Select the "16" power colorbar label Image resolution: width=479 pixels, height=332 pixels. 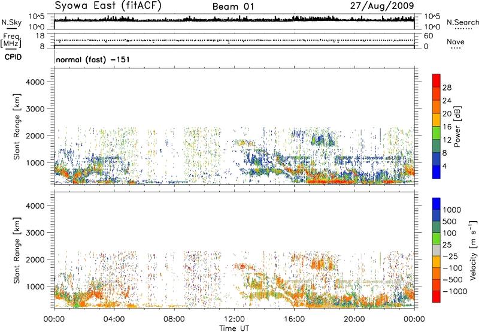click(447, 127)
